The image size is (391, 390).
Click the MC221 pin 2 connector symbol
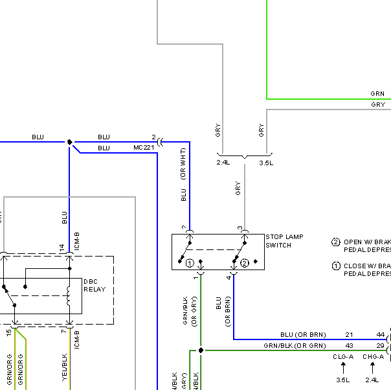161,143
